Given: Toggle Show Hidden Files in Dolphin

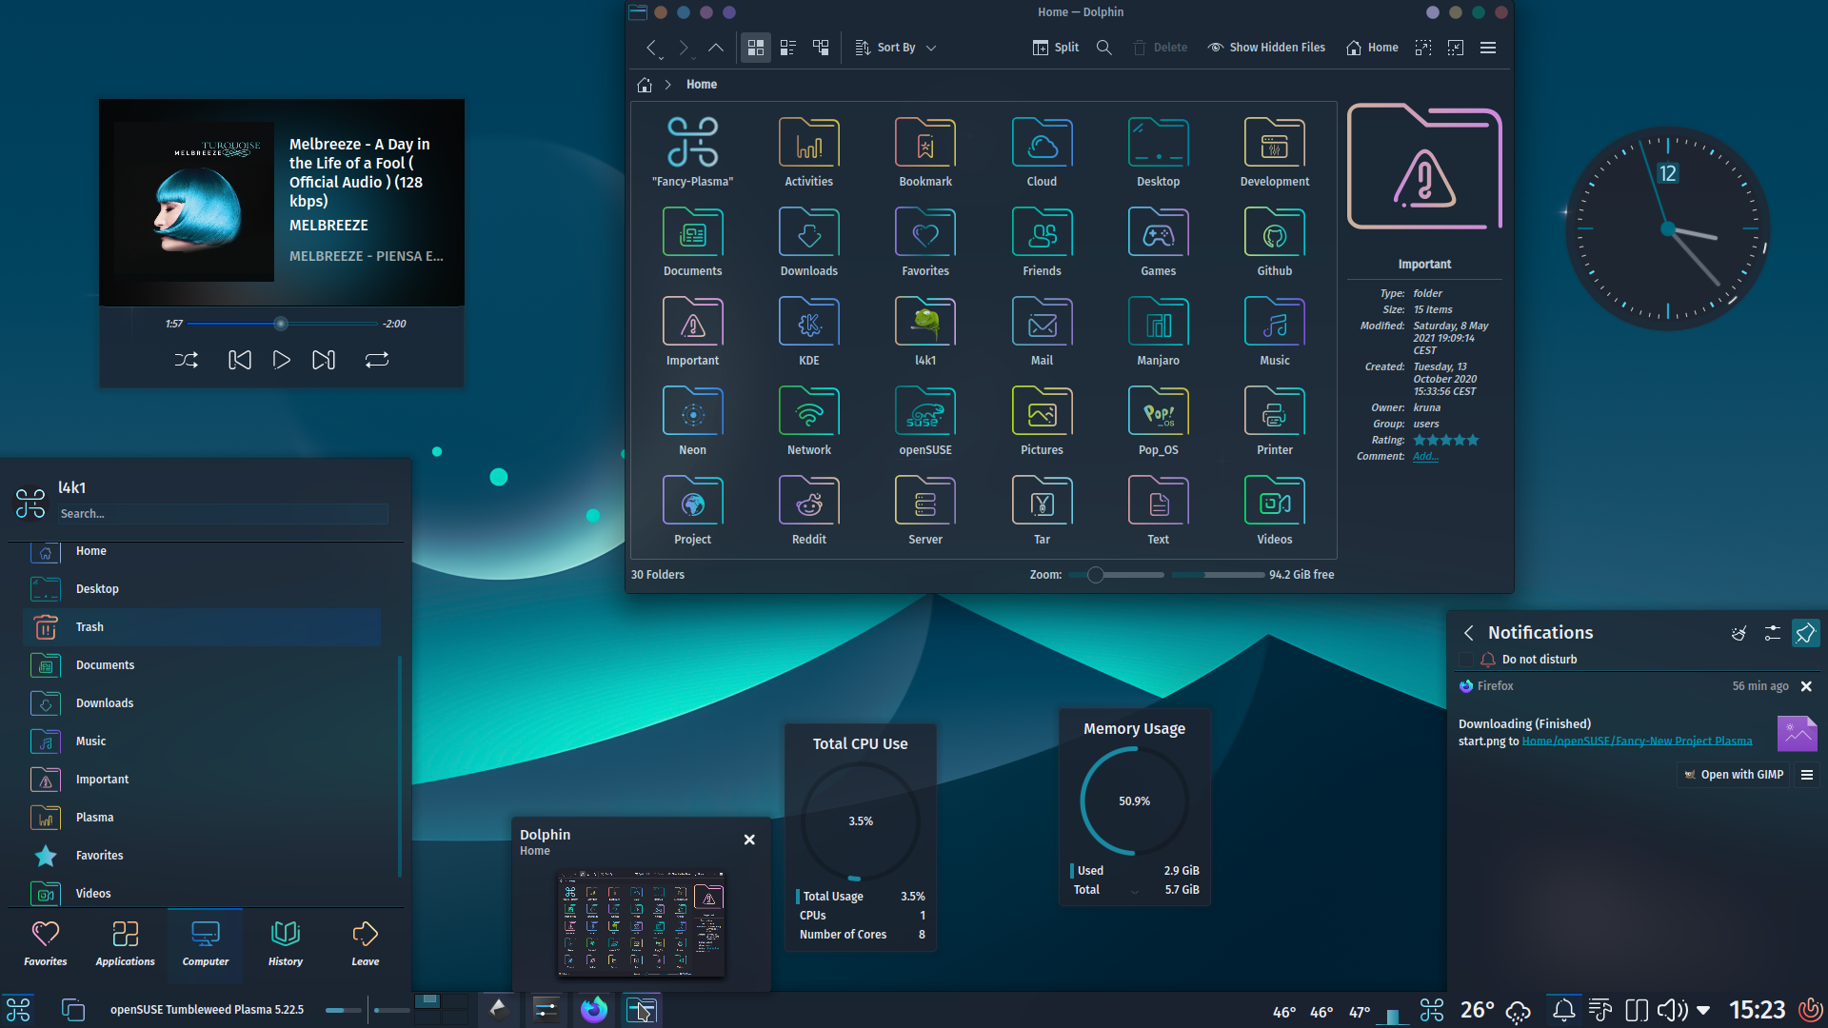Looking at the screenshot, I should click(x=1266, y=48).
